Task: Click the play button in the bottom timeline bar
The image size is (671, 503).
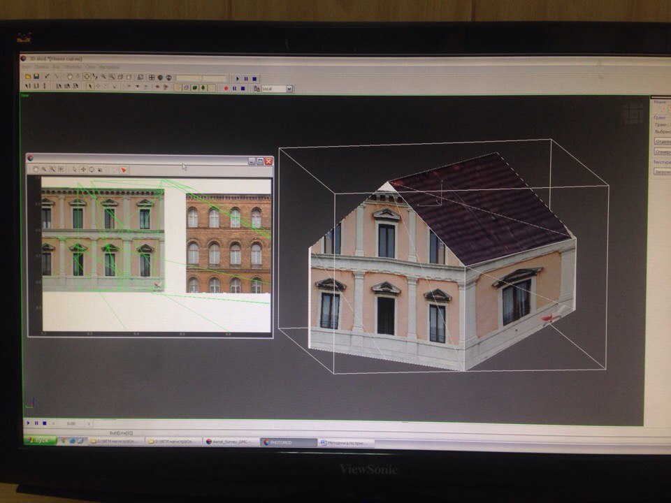Action: (x=28, y=423)
